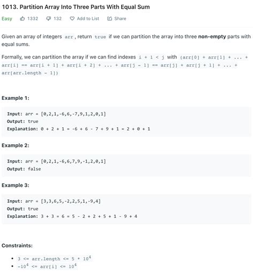Click the 1332 likes count
Screen dimensions: 254x272
click(x=33, y=19)
